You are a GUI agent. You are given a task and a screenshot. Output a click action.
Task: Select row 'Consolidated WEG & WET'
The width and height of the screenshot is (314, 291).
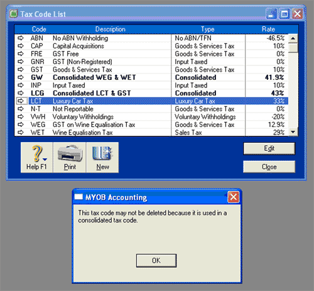(151, 77)
